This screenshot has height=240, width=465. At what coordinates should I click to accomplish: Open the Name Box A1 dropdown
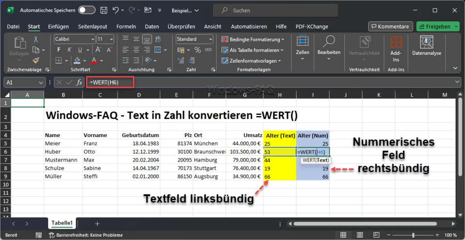tap(41, 83)
